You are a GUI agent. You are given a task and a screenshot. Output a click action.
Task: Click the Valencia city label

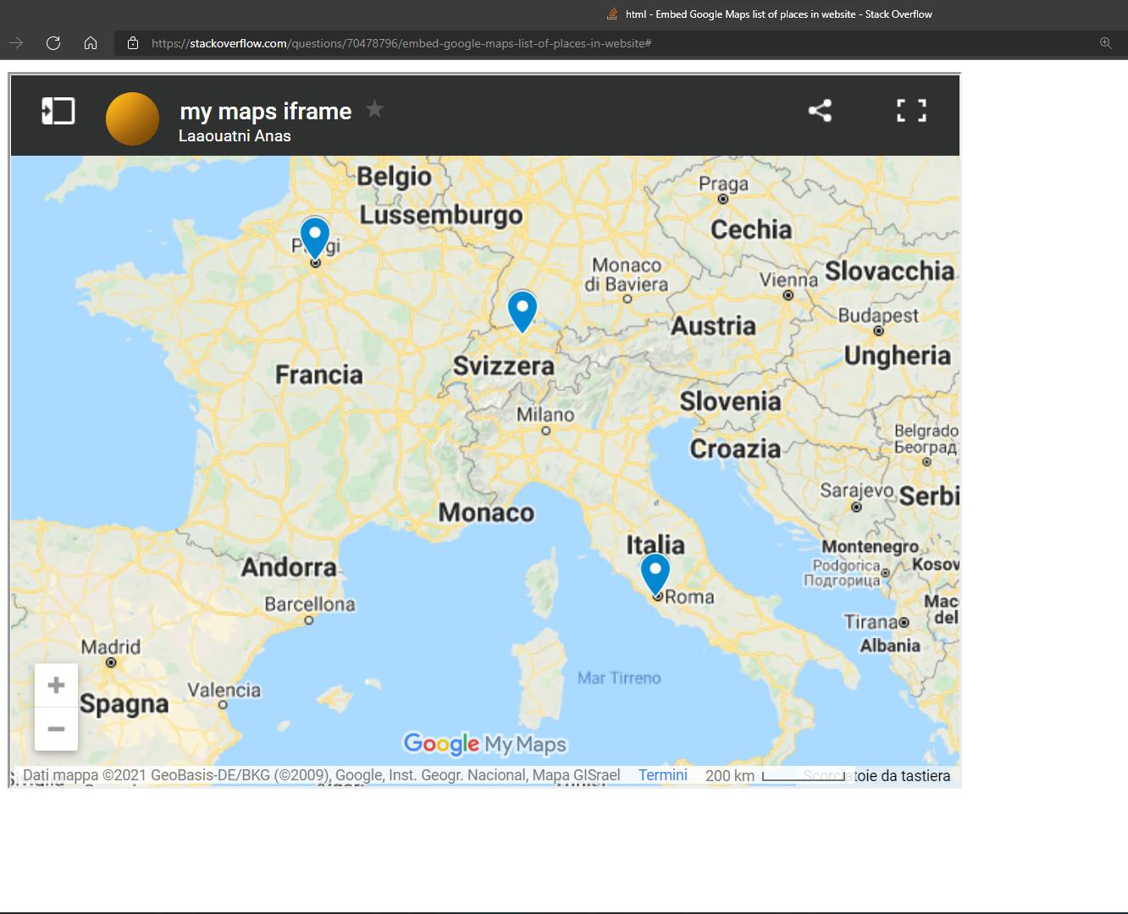tap(224, 691)
